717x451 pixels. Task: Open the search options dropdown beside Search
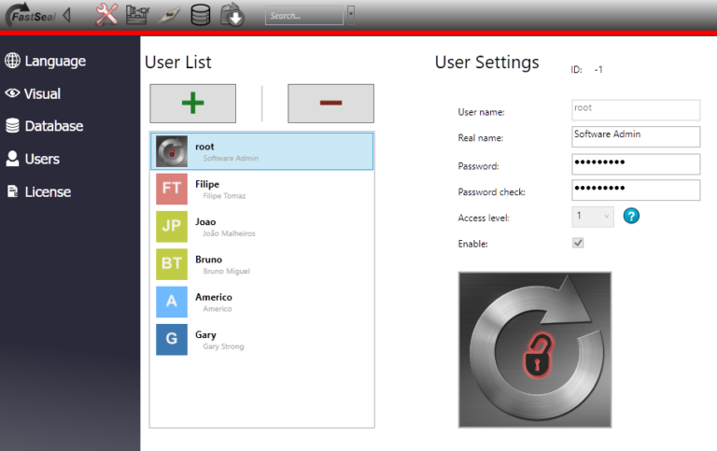(x=351, y=15)
